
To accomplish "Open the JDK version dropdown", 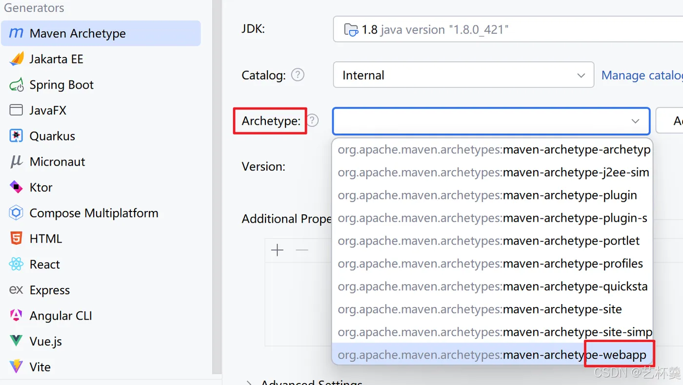I will (508, 29).
